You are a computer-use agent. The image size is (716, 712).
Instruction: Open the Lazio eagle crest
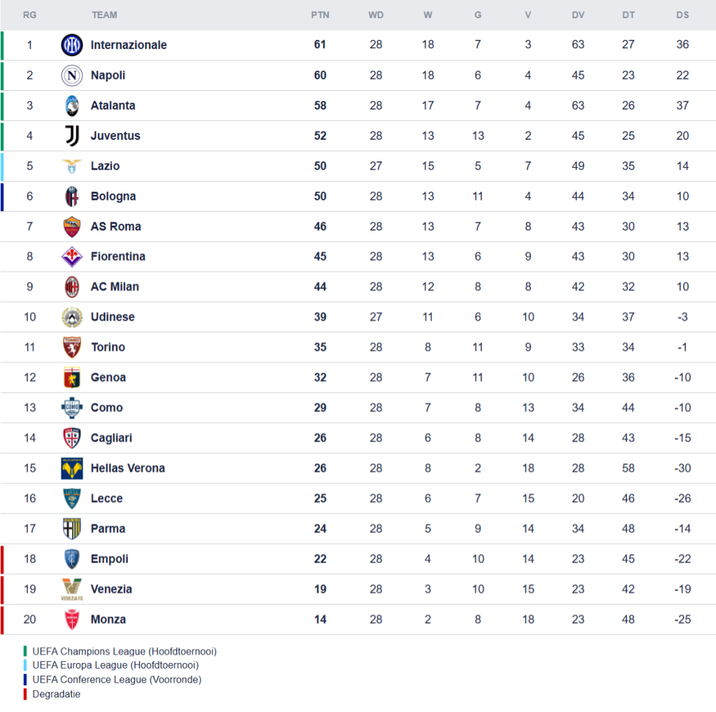point(71,166)
